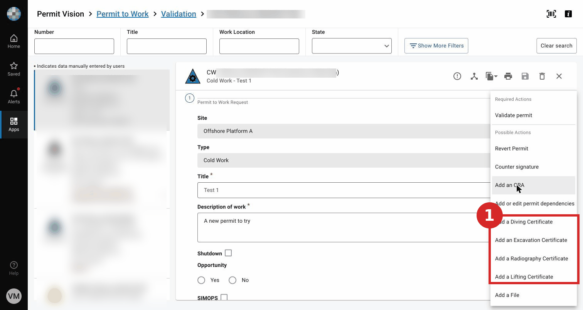This screenshot has height=310, width=583.
Task: Select Add a Lifting Certificate
Action: point(534,277)
